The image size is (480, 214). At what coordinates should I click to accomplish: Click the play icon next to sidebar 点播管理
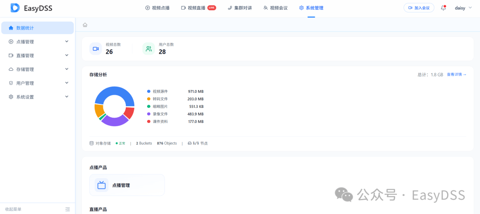[11, 42]
